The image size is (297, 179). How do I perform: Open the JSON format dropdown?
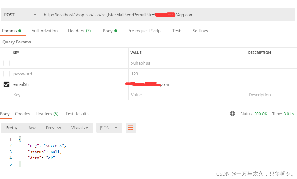point(109,128)
